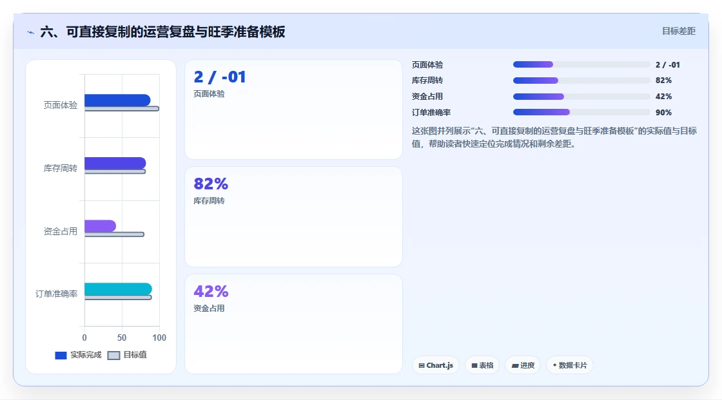Click the gray 目标值 legend color box

point(113,356)
